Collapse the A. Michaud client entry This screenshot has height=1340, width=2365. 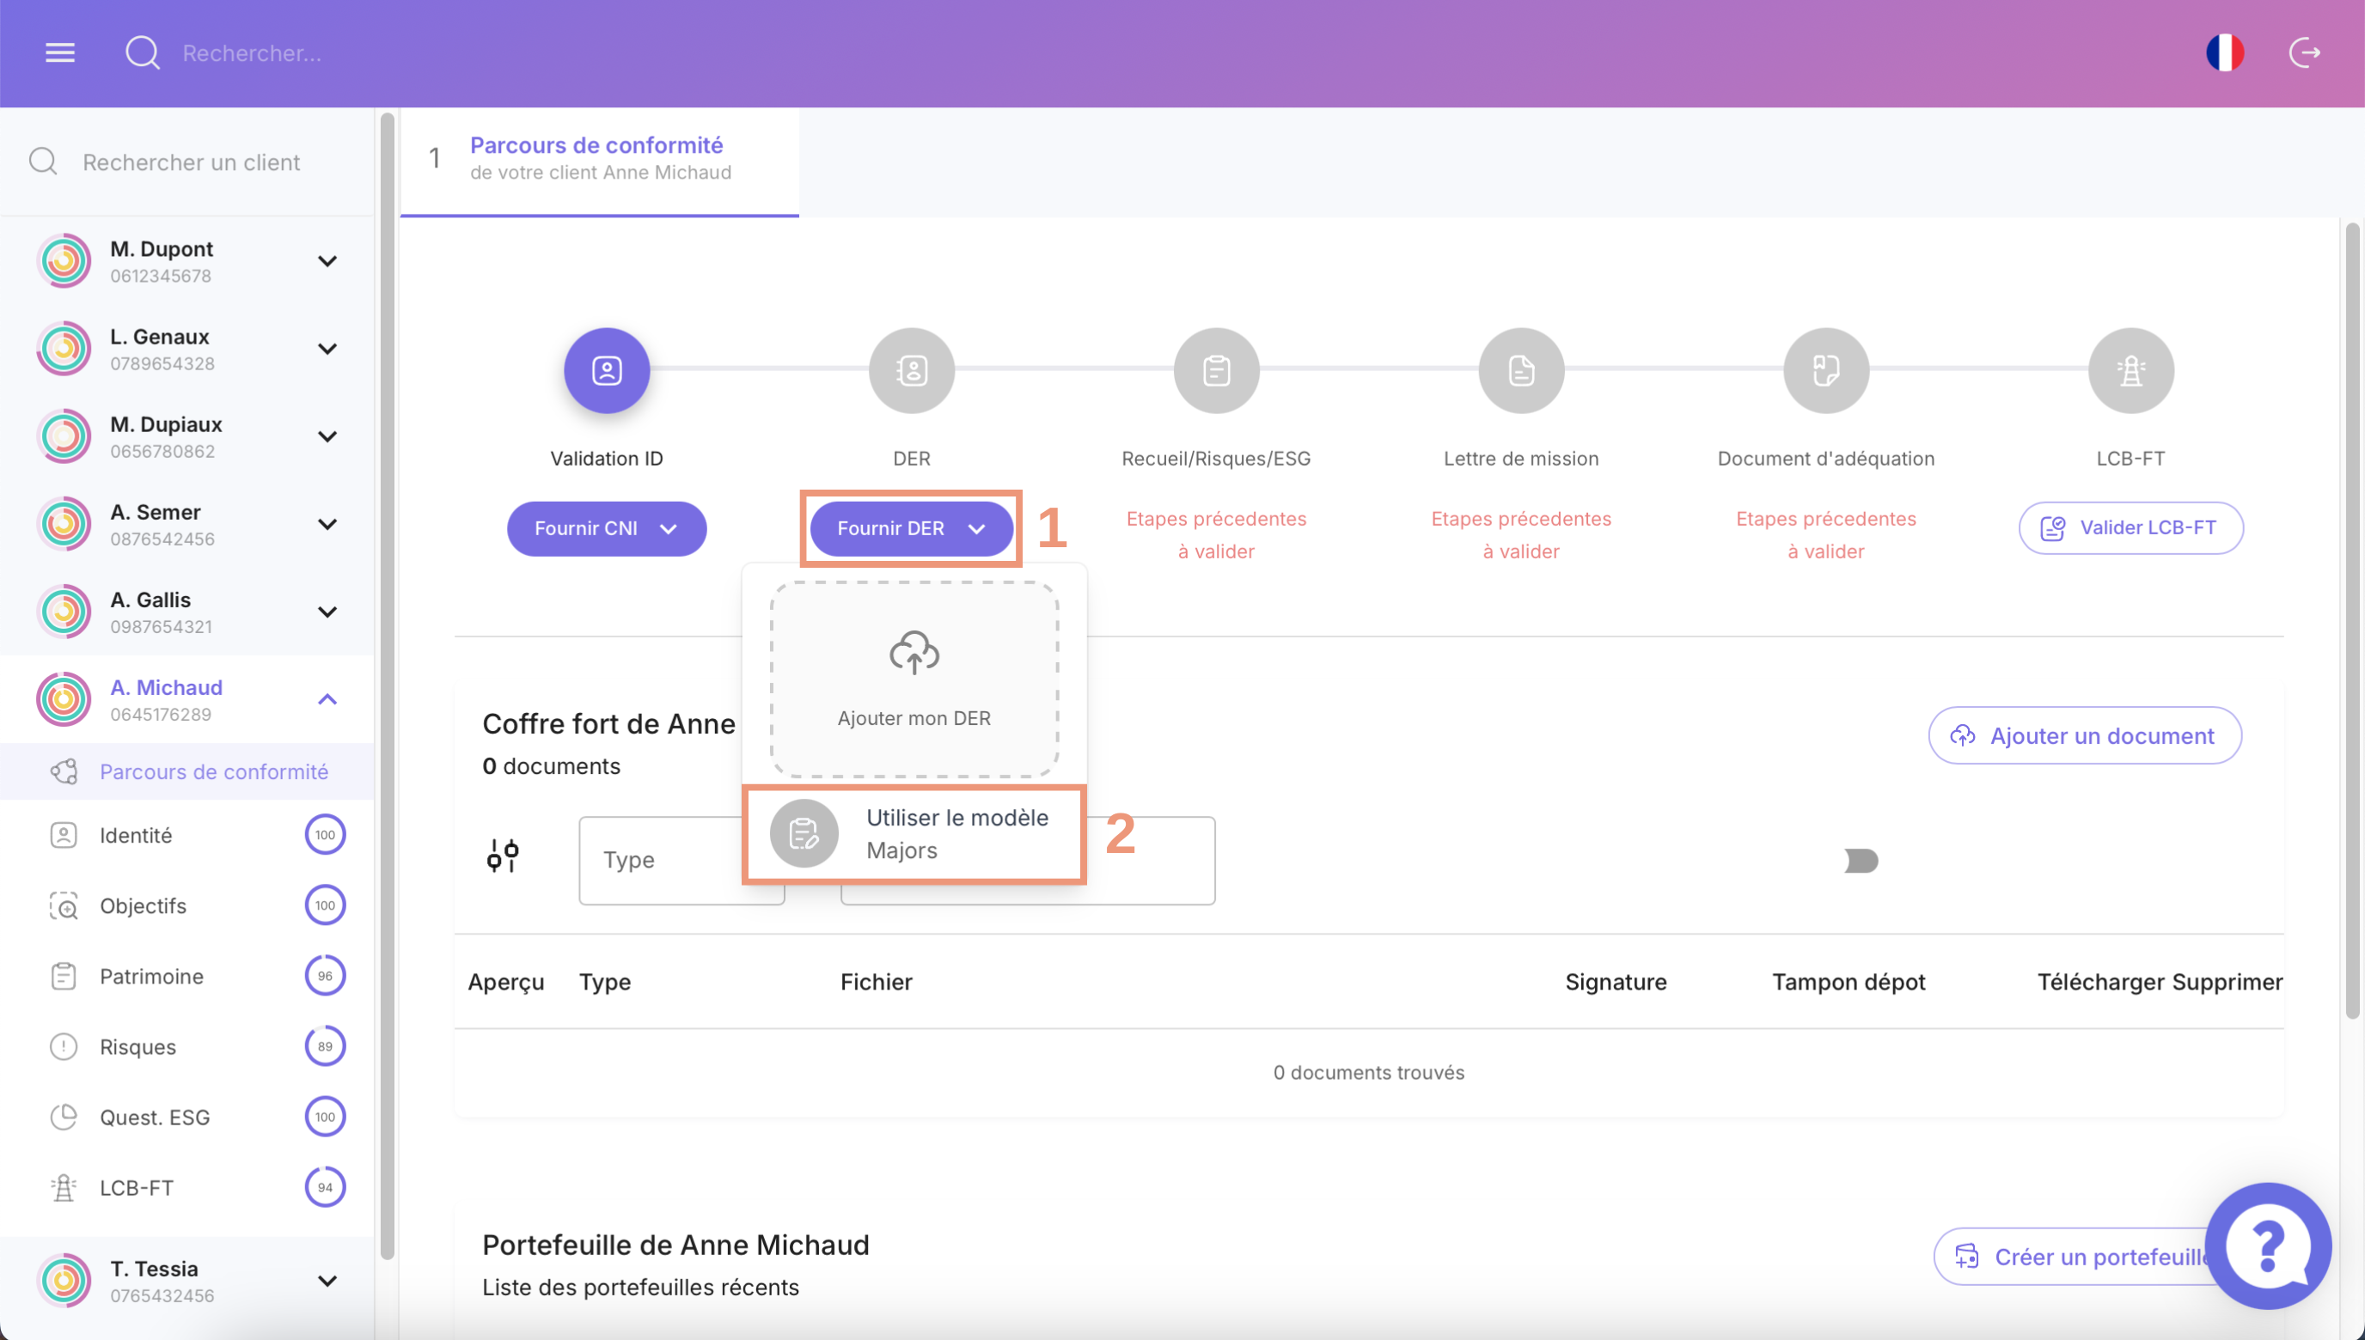pyautogui.click(x=327, y=699)
